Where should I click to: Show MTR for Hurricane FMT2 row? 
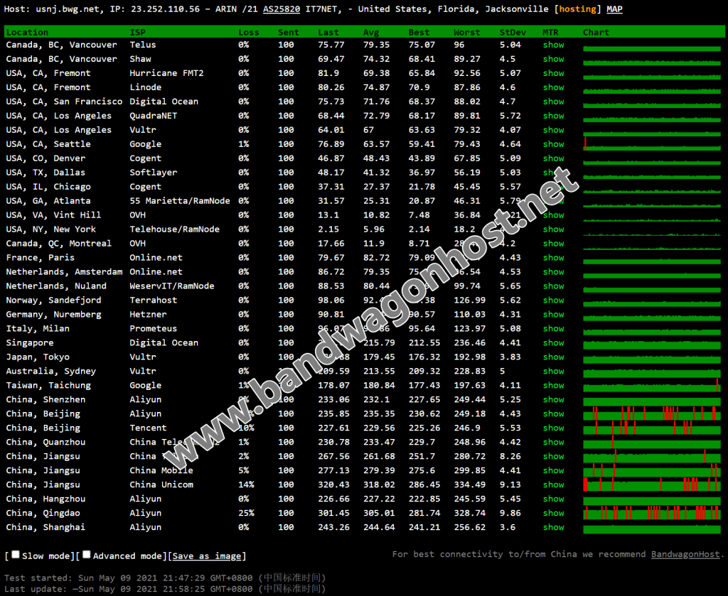[x=553, y=73]
